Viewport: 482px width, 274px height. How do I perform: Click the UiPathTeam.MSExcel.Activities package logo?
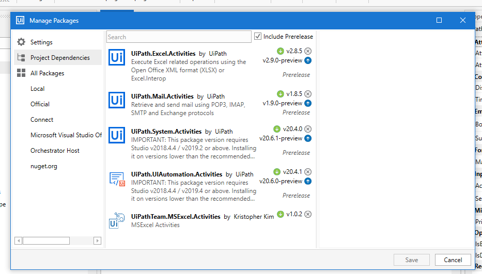[117, 220]
